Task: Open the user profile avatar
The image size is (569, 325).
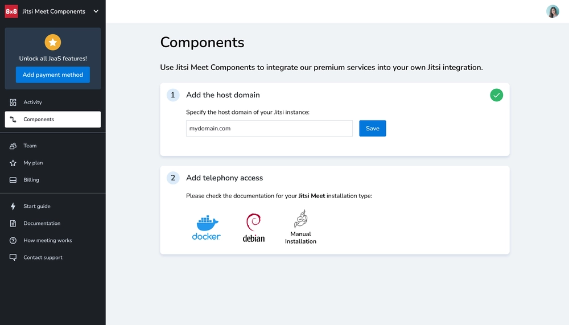Action: pos(552,11)
